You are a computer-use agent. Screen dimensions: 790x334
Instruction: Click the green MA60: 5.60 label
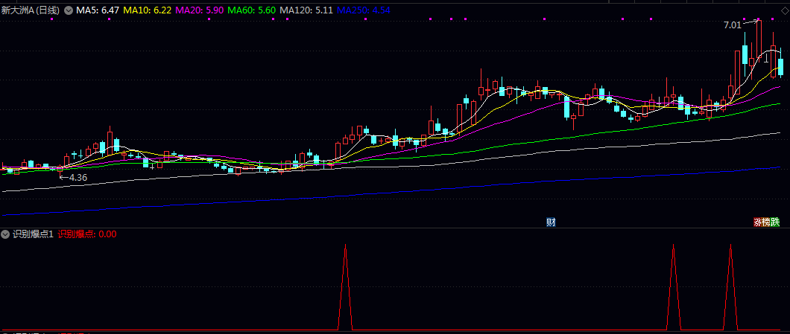[x=252, y=10]
